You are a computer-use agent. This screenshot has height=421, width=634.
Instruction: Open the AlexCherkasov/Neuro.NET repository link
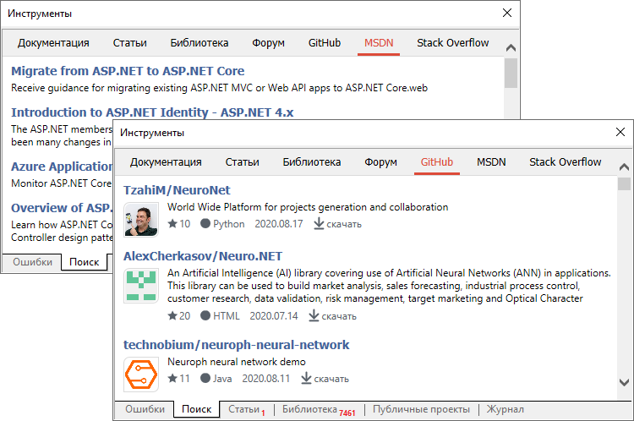point(203,256)
